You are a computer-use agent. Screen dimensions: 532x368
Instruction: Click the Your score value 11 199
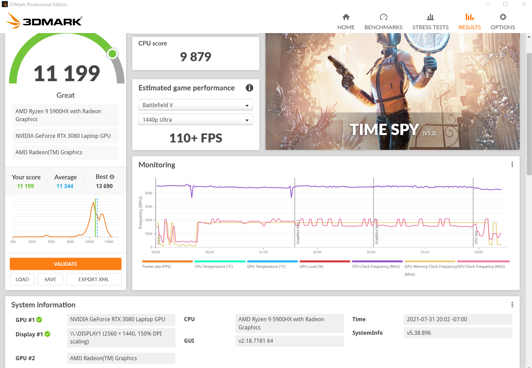point(25,186)
